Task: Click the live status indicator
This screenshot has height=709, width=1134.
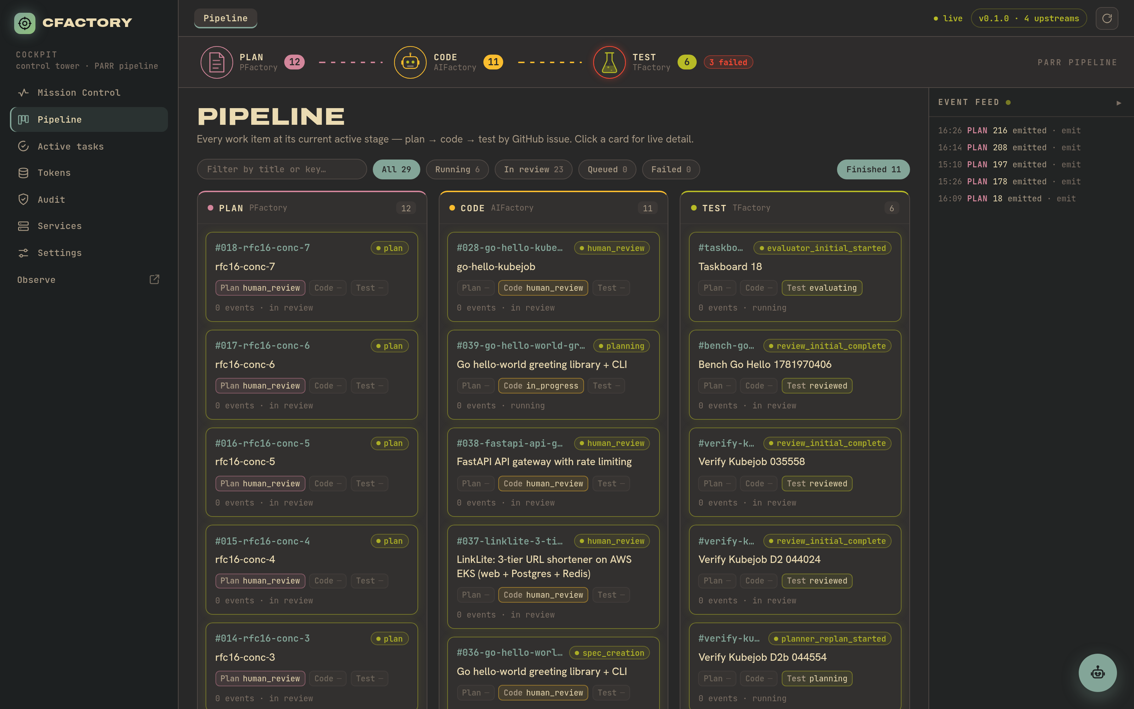Action: pyautogui.click(x=948, y=19)
